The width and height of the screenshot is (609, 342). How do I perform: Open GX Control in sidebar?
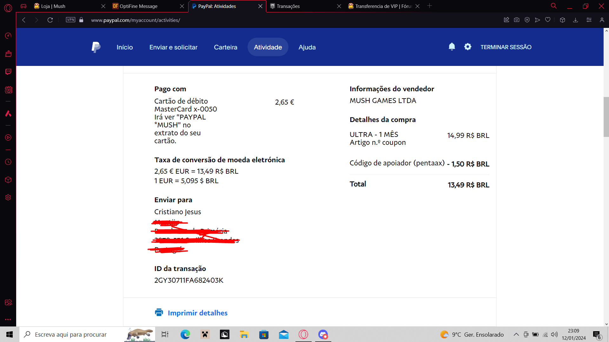tap(8, 35)
